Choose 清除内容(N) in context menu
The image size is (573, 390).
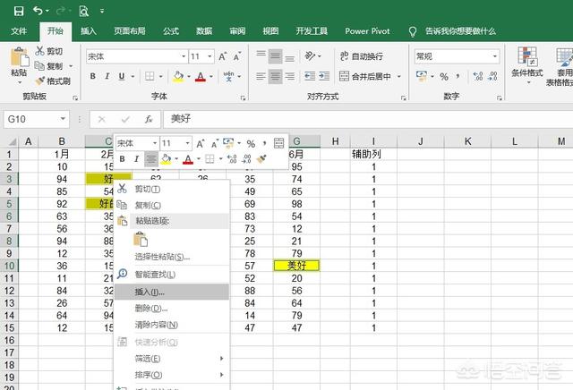[x=172, y=325]
